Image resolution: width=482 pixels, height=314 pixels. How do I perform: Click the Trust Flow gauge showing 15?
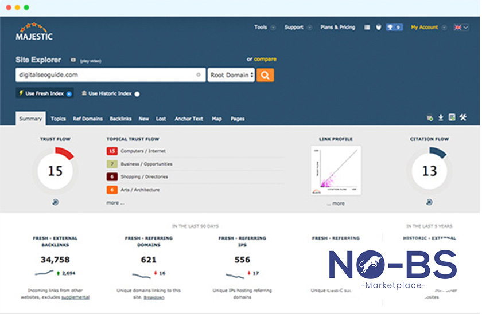[x=55, y=170]
